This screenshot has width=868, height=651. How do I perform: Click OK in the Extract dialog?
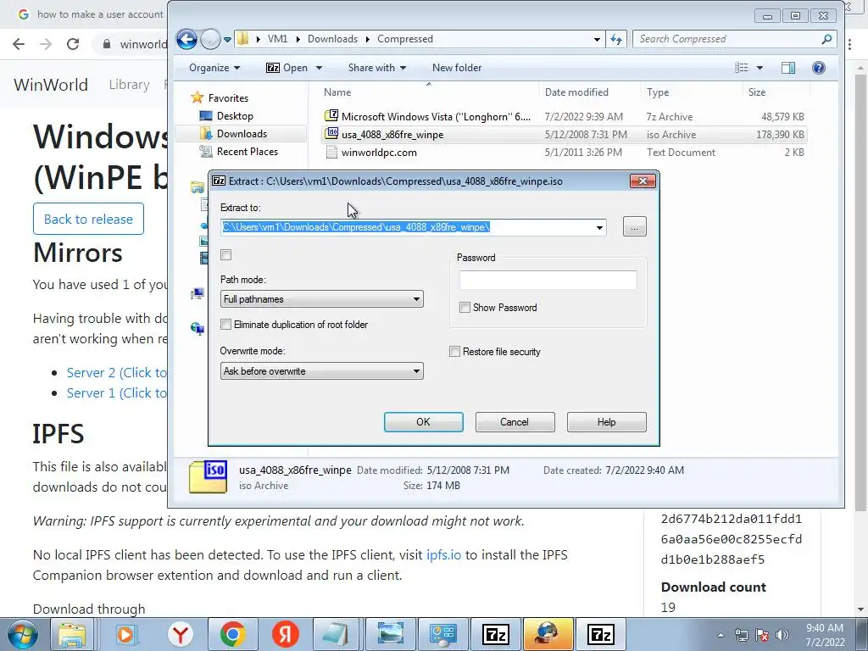[x=424, y=422]
